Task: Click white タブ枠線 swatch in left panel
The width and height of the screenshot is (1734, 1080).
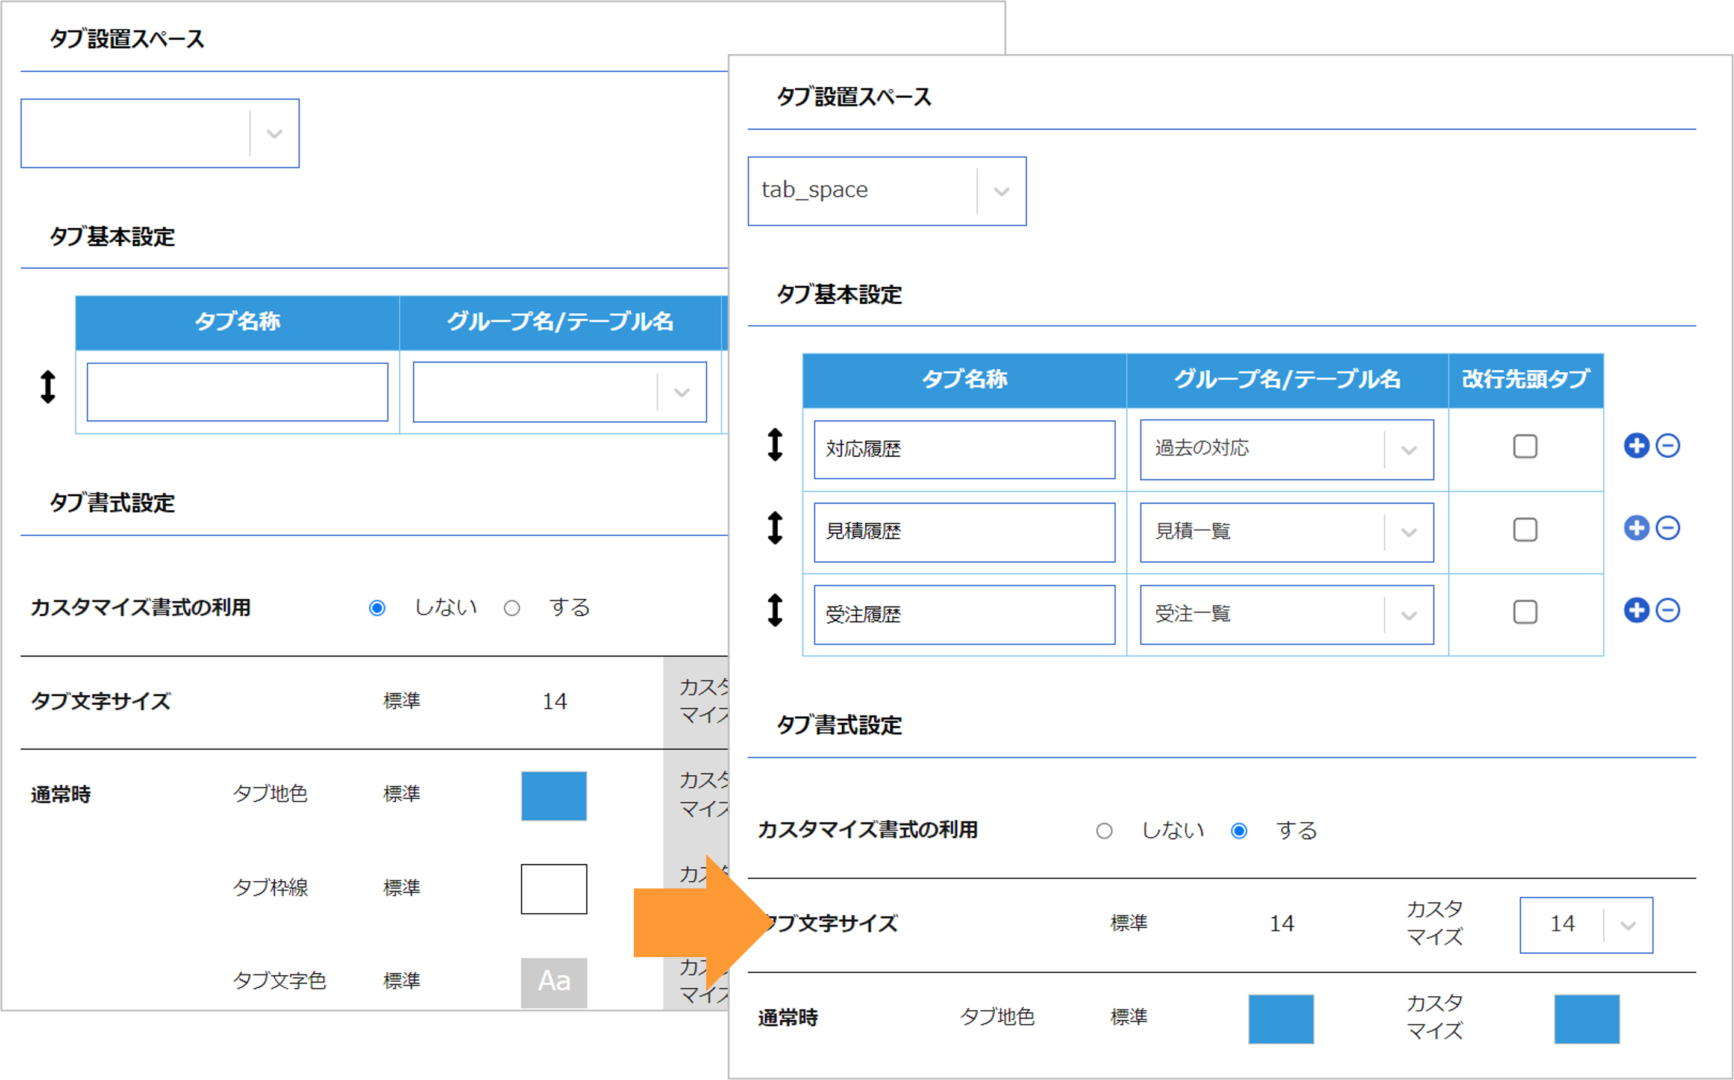Action: (x=554, y=889)
